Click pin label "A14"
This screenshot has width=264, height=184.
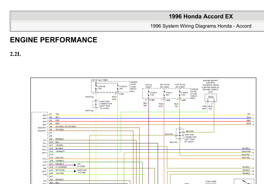click(51, 154)
